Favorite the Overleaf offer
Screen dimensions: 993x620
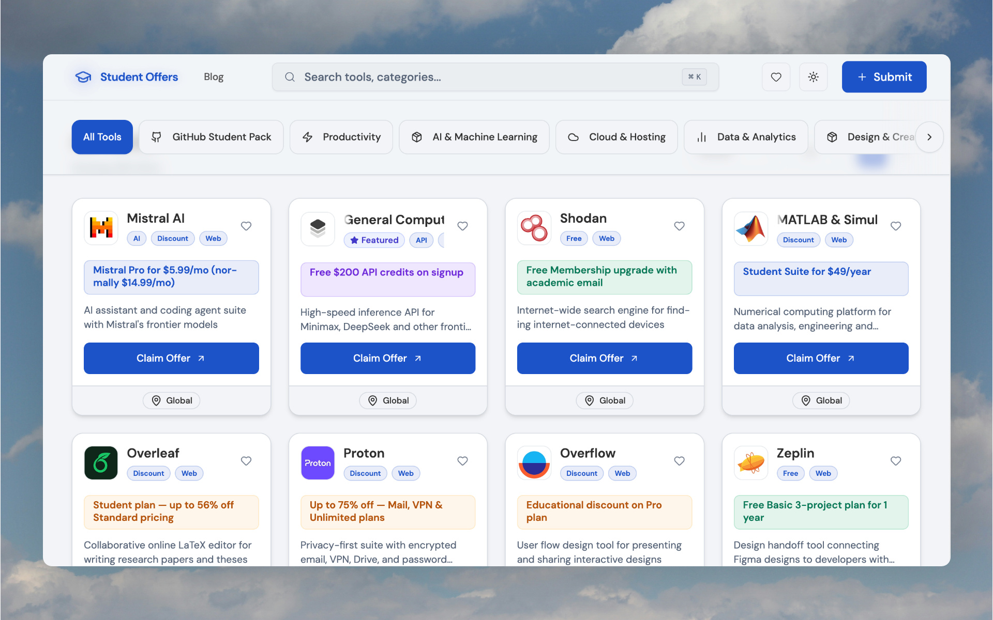pyautogui.click(x=246, y=461)
